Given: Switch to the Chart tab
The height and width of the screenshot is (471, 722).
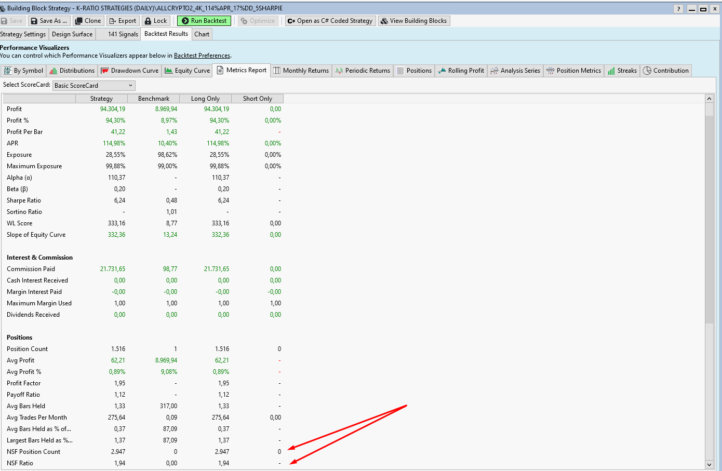Looking at the screenshot, I should pyautogui.click(x=202, y=34).
